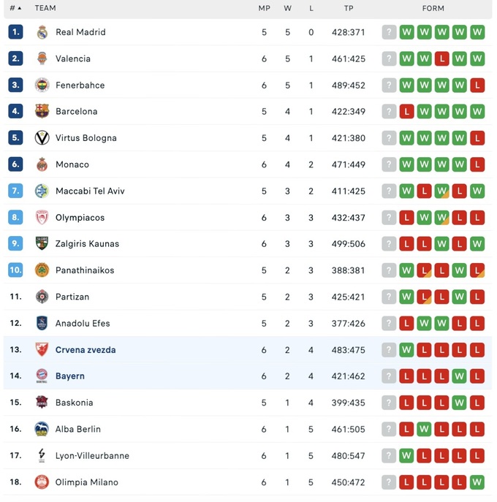Click the Barcelona club crest icon
The height and width of the screenshot is (502, 497).
pyautogui.click(x=42, y=112)
